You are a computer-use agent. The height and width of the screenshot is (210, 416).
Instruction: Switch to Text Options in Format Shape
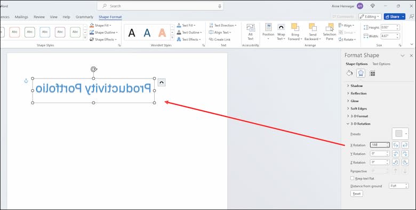tap(381, 64)
